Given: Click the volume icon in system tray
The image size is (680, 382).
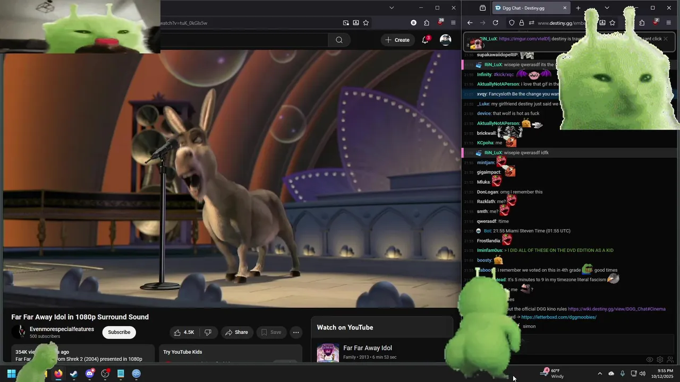Looking at the screenshot, I should 643,374.
